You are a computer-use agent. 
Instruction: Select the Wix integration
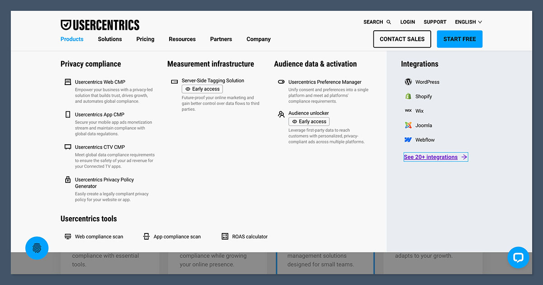pyautogui.click(x=420, y=111)
